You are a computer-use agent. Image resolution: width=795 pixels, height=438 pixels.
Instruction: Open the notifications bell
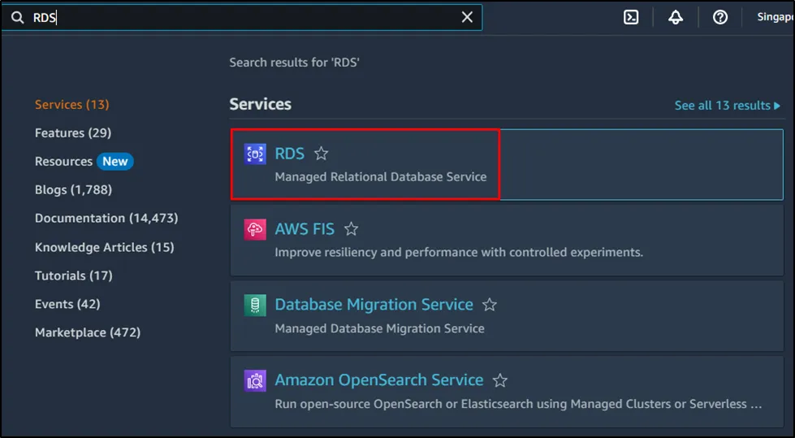[x=676, y=17]
